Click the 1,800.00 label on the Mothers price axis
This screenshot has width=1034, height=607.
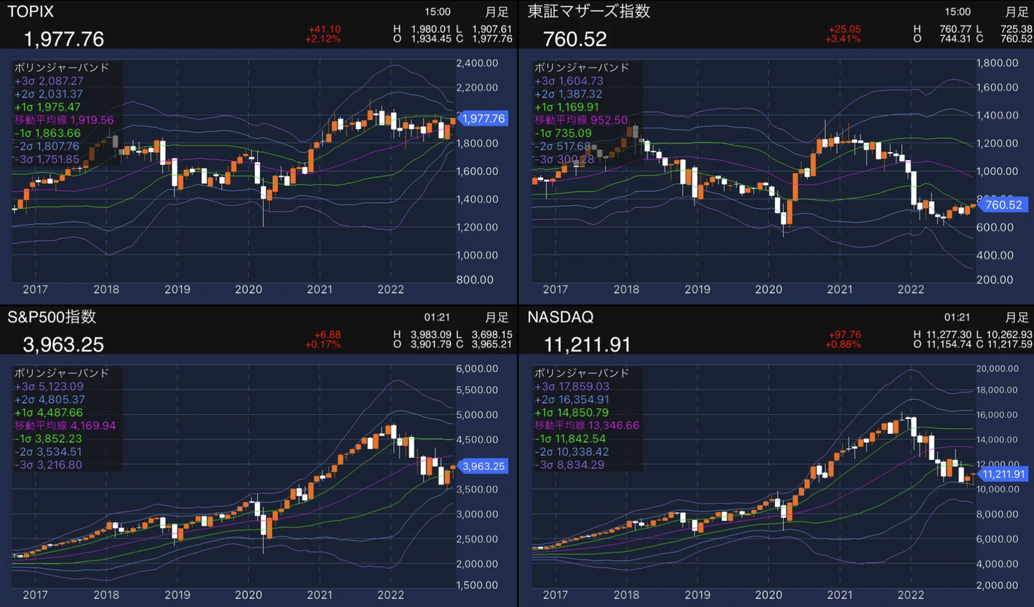[x=997, y=63]
